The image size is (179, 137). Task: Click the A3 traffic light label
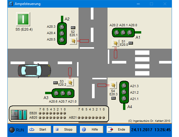pyautogui.click(x=46, y=98)
